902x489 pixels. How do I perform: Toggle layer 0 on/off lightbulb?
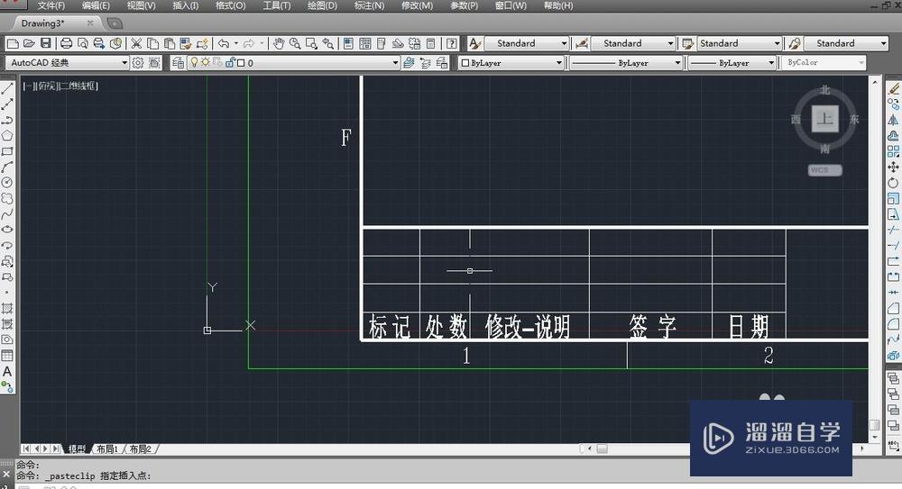coord(195,63)
